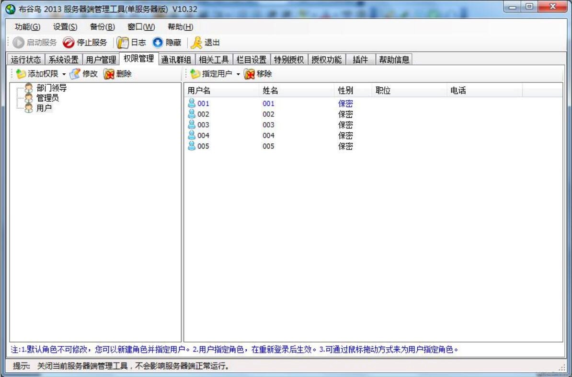Switch to the 插件 tab
572x377 pixels.
pos(360,59)
